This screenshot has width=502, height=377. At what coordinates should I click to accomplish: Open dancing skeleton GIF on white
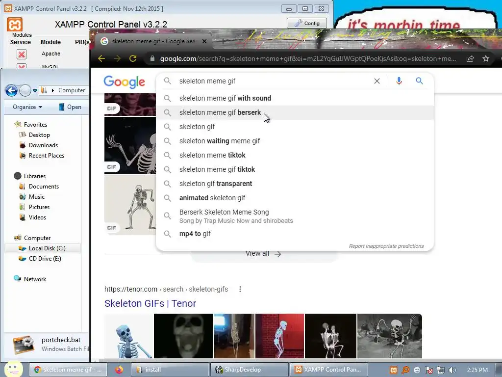pyautogui.click(x=130, y=205)
